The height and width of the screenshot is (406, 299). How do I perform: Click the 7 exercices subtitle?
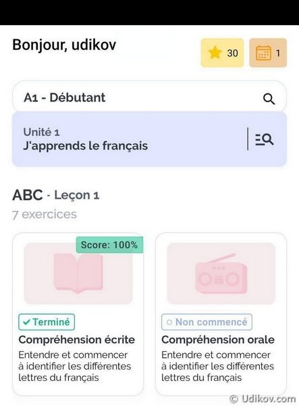coord(45,215)
